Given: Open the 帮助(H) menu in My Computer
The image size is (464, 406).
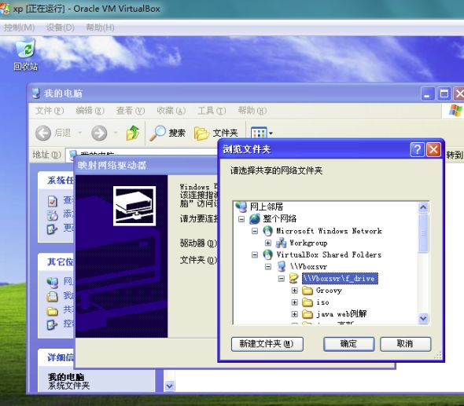Looking at the screenshot, I should click(252, 111).
